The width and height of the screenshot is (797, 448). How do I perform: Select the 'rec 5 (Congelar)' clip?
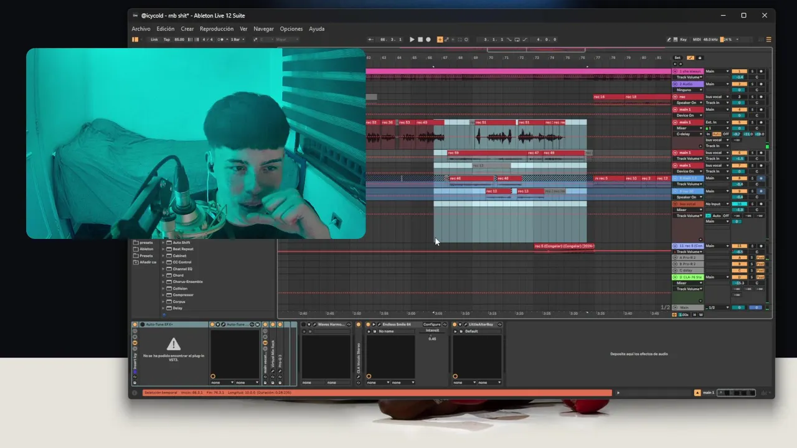564,246
